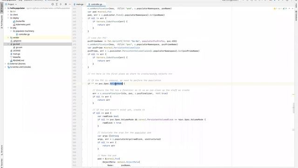Open the Pull Requests tool window
Screen dimensions: 298x168
2,22
